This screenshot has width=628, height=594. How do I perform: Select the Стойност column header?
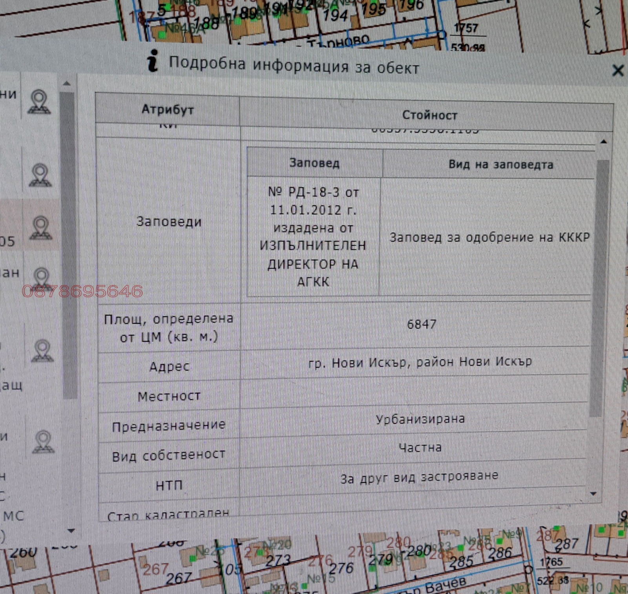click(x=429, y=115)
